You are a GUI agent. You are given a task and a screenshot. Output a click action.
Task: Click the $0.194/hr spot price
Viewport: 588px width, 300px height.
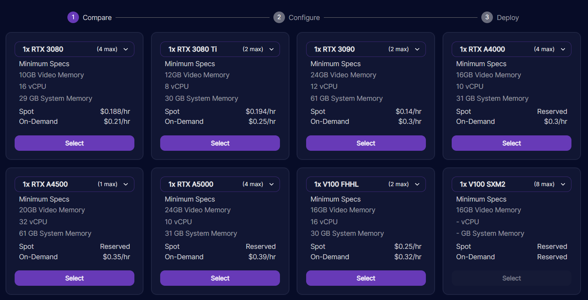261,112
